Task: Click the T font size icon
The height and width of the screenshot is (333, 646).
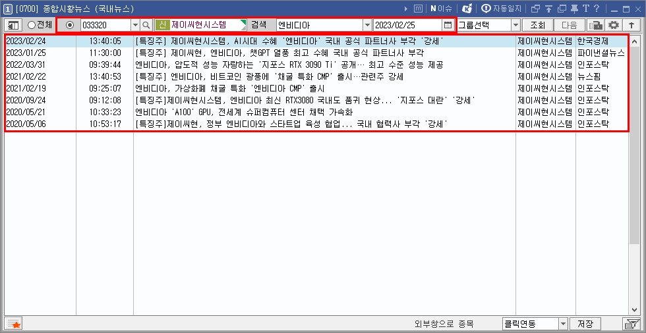Action: click(x=585, y=9)
